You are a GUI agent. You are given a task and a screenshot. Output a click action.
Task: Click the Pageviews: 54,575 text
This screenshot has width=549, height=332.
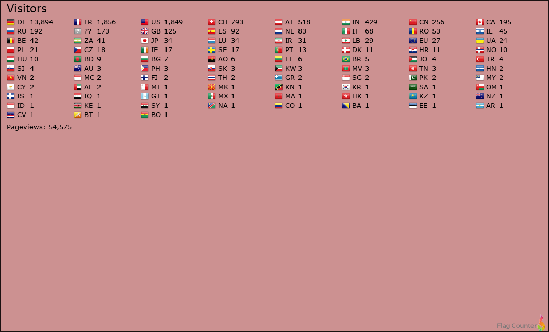click(39, 127)
